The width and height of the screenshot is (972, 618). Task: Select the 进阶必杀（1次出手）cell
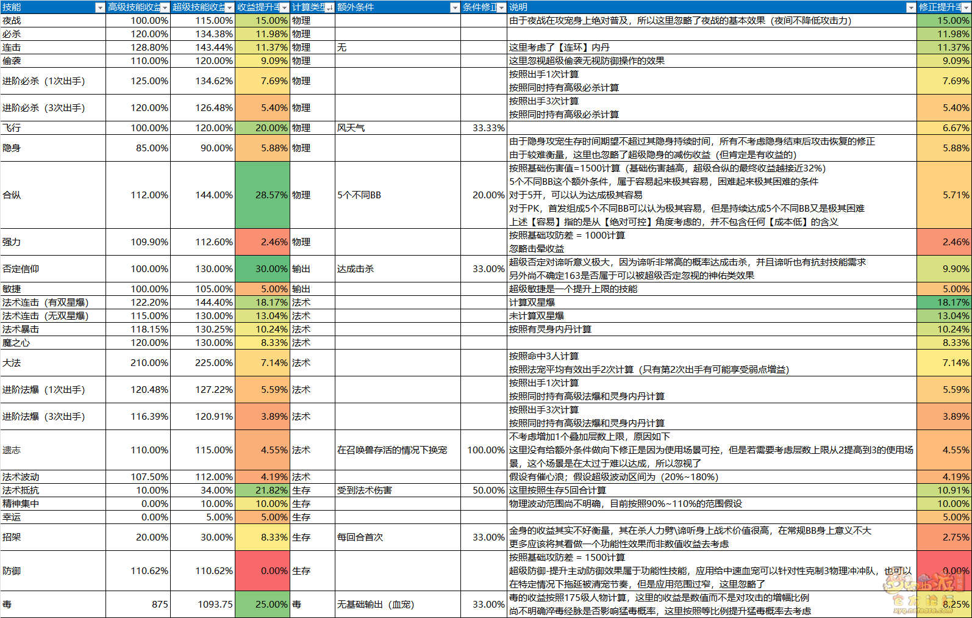(x=53, y=81)
